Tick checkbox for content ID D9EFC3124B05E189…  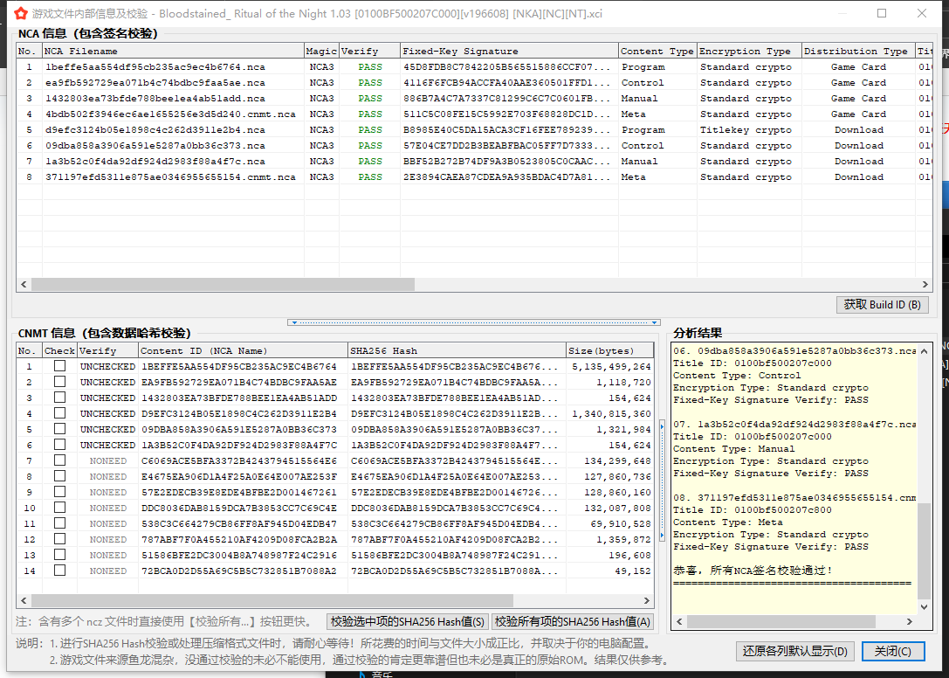[x=59, y=413]
